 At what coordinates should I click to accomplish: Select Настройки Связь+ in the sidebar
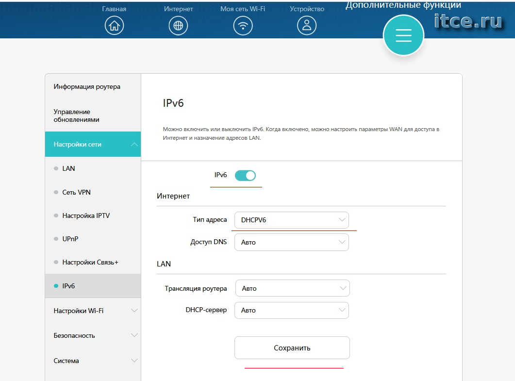tap(90, 262)
